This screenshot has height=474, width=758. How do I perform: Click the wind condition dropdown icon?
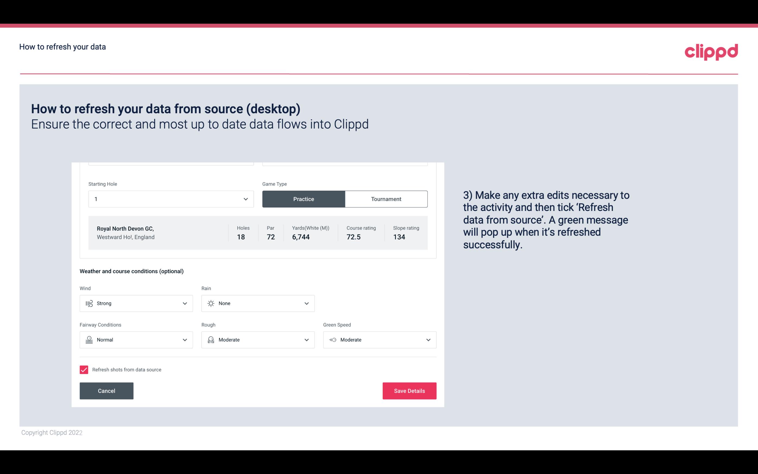tap(185, 303)
